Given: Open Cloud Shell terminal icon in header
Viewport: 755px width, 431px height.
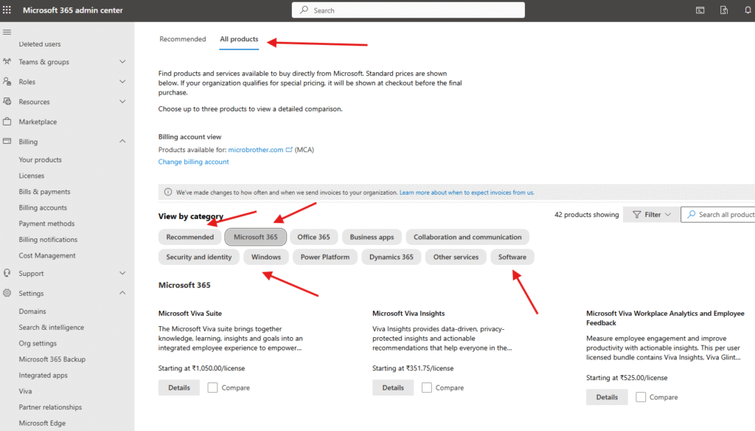Looking at the screenshot, I should pos(700,10).
